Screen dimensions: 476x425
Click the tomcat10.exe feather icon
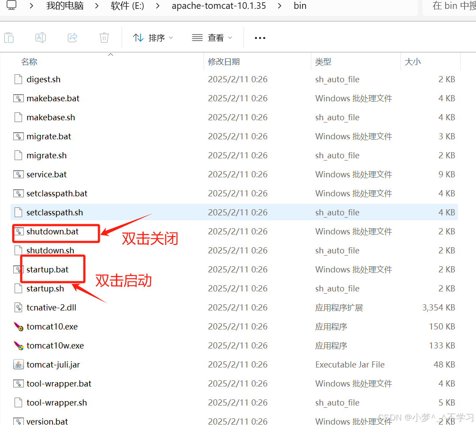pos(19,326)
